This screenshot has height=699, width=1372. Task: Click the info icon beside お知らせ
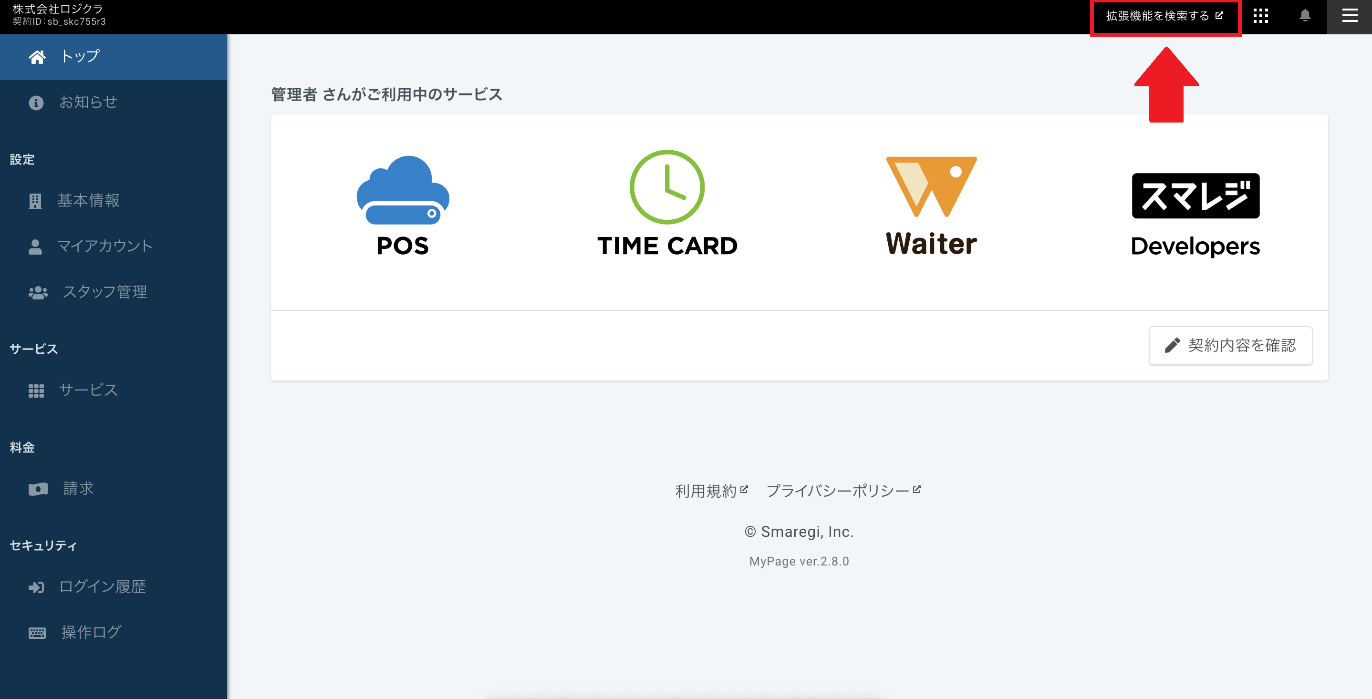tap(36, 102)
